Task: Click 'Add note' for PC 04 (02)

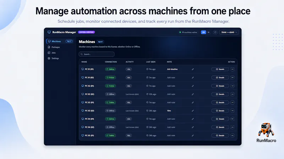Action: pos(171,127)
